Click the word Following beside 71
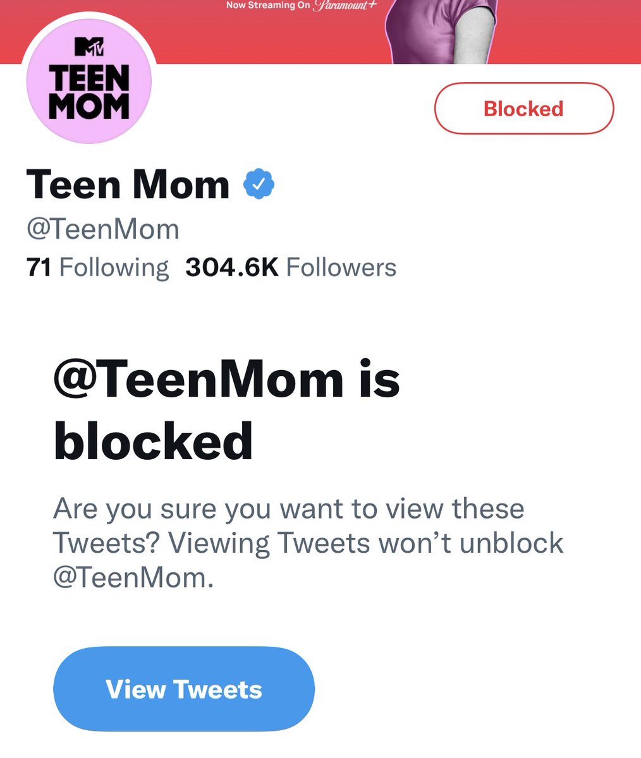 pos(114,267)
